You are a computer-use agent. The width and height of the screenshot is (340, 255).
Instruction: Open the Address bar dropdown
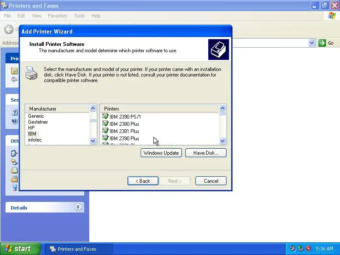coord(312,43)
